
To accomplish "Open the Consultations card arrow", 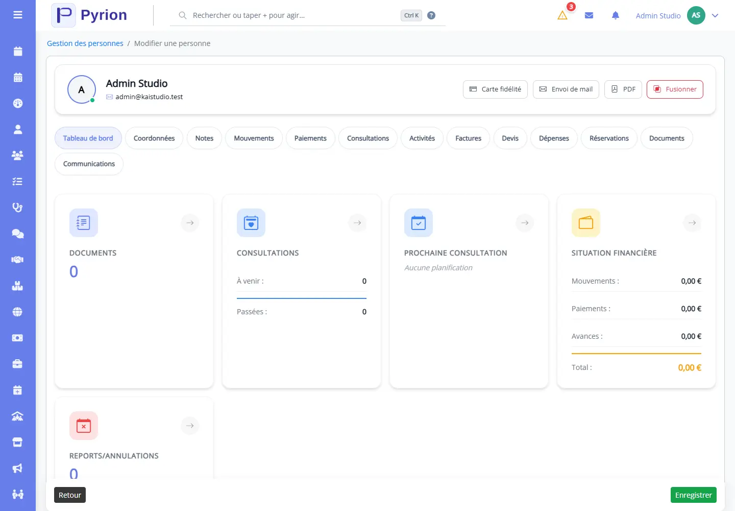I will click(x=357, y=223).
